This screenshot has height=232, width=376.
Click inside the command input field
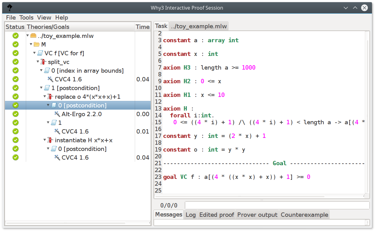277,205
